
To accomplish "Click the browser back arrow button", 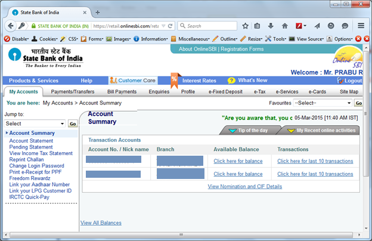I will click(11, 26).
